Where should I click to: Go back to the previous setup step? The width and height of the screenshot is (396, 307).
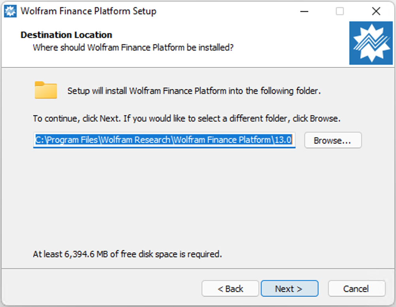coord(230,288)
